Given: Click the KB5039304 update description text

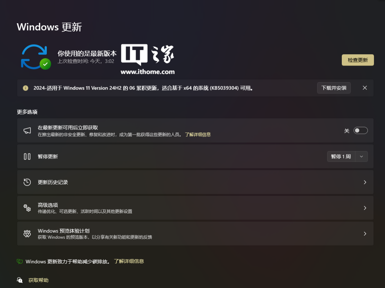Looking at the screenshot, I should (143, 88).
